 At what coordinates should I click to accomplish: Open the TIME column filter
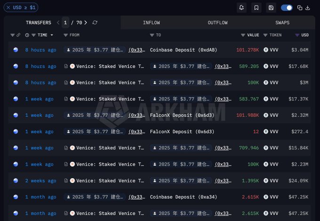click(34, 35)
